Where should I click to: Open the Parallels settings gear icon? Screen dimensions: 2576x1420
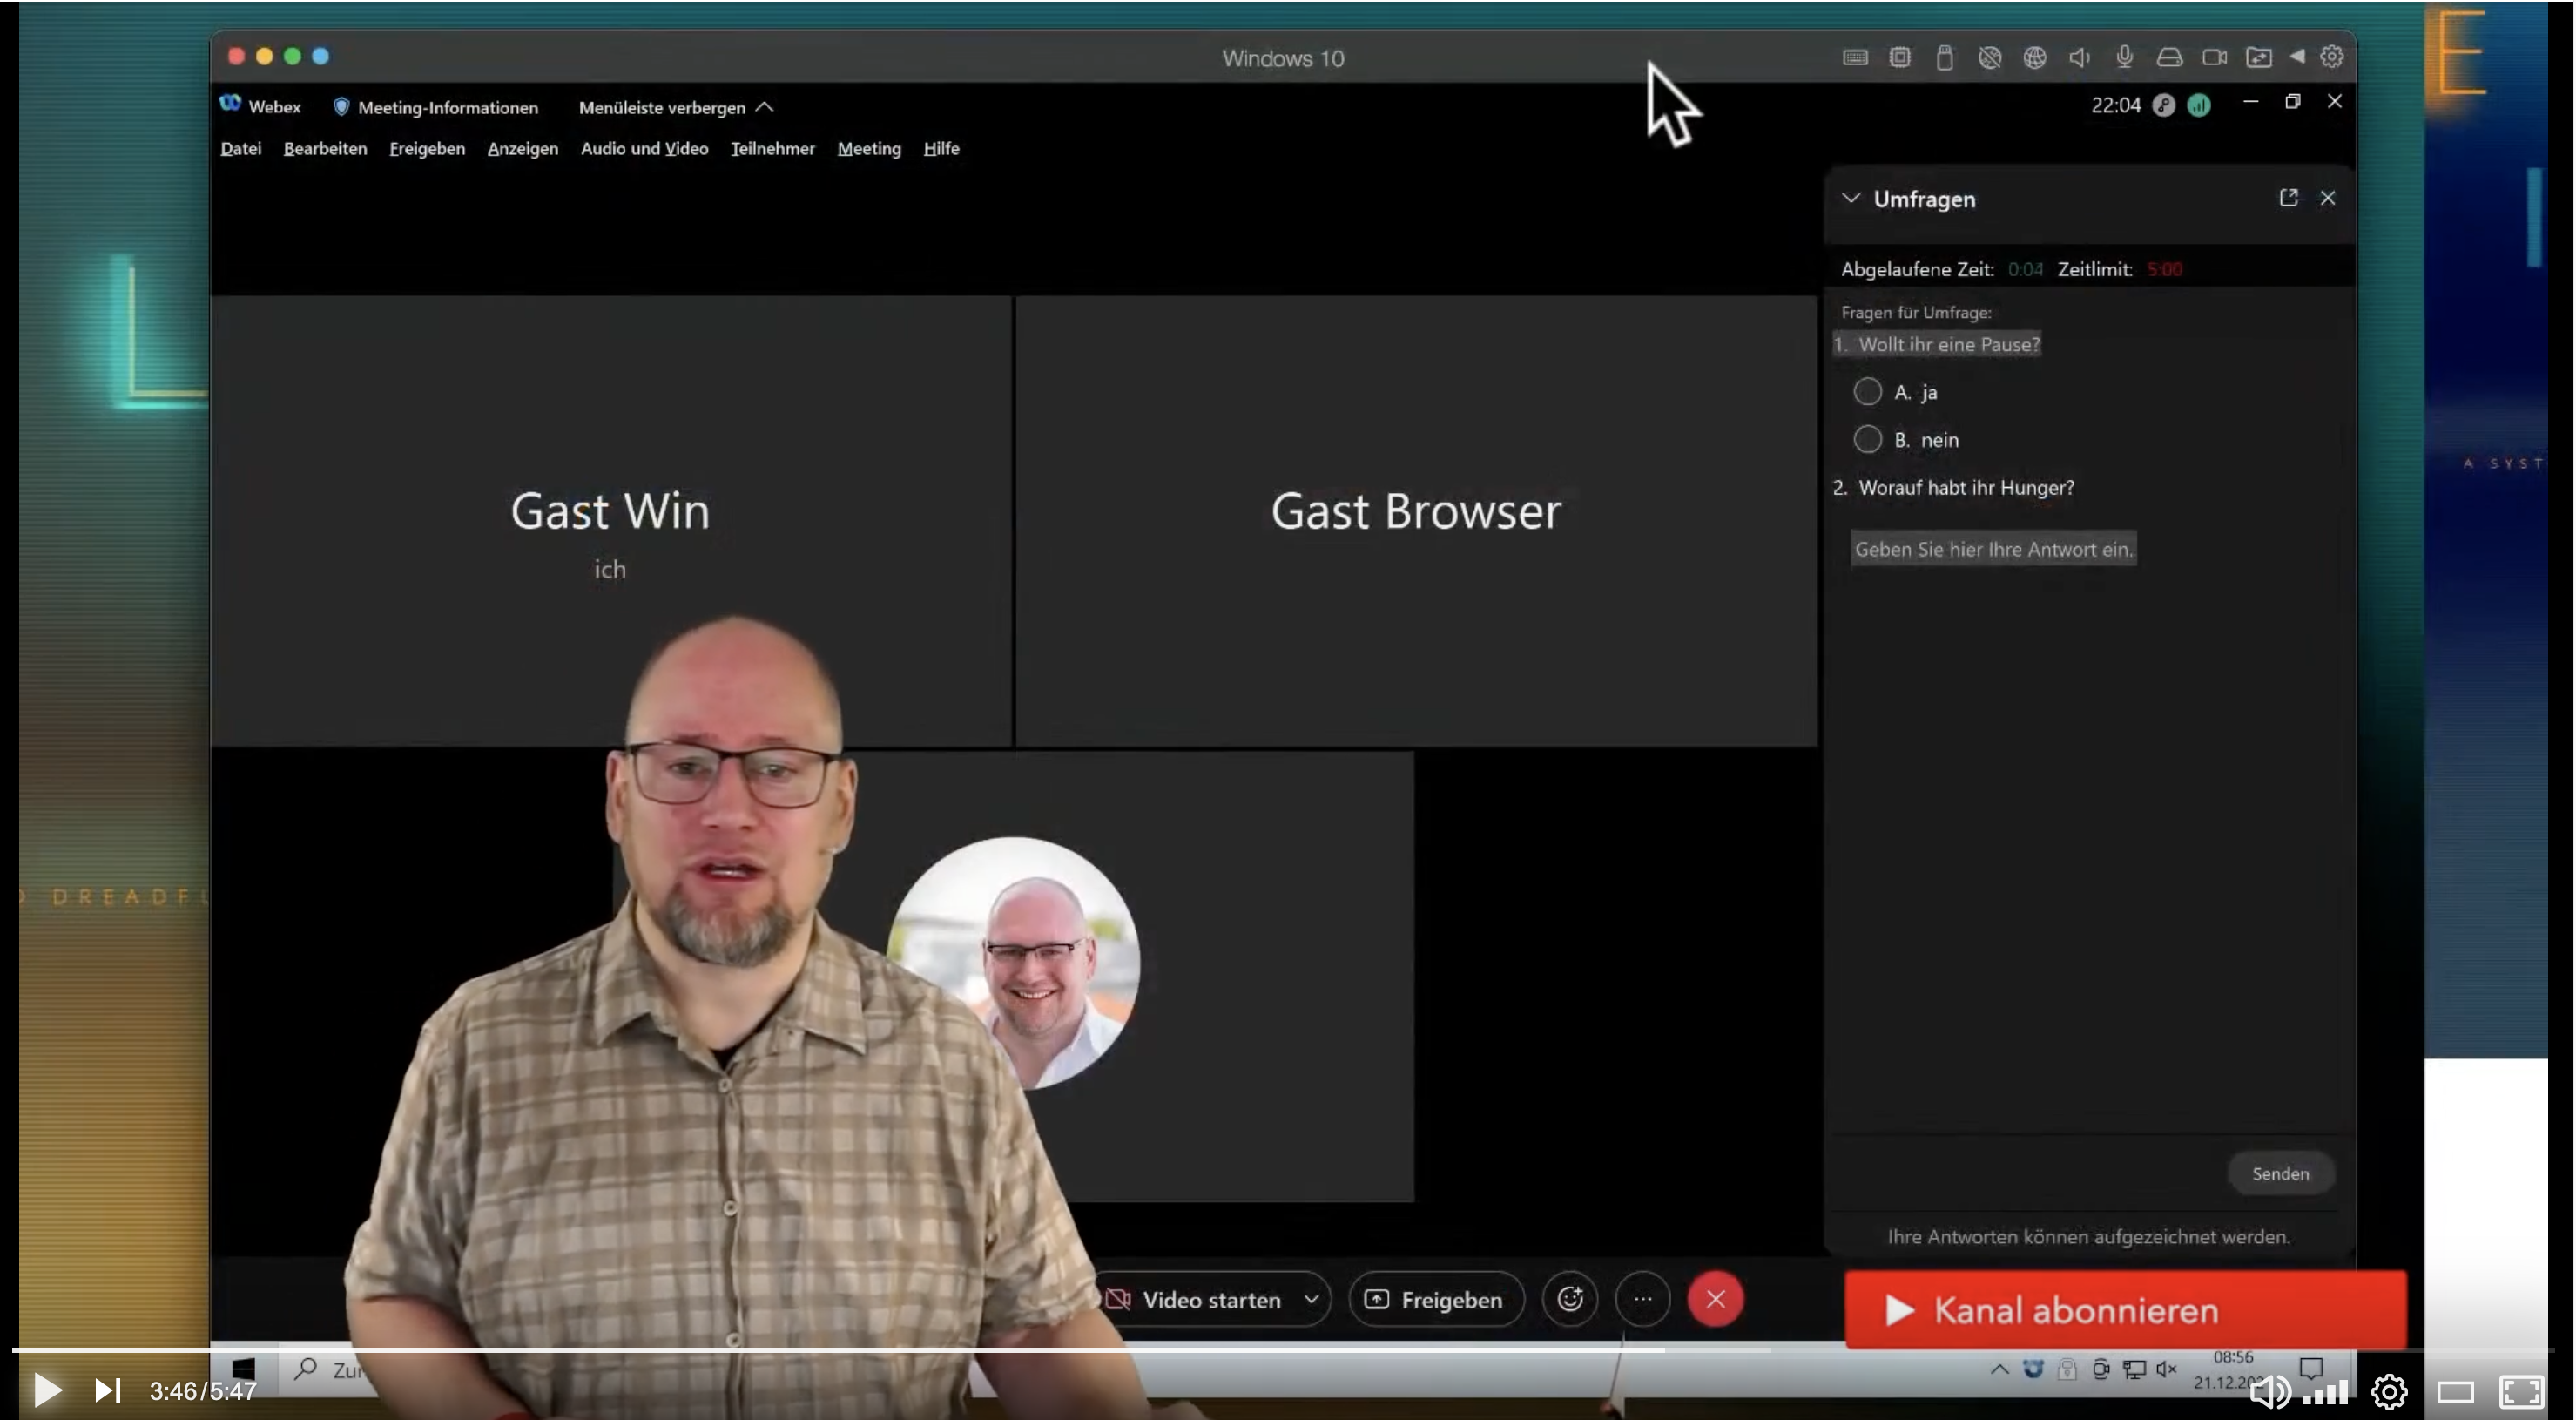(x=2331, y=57)
